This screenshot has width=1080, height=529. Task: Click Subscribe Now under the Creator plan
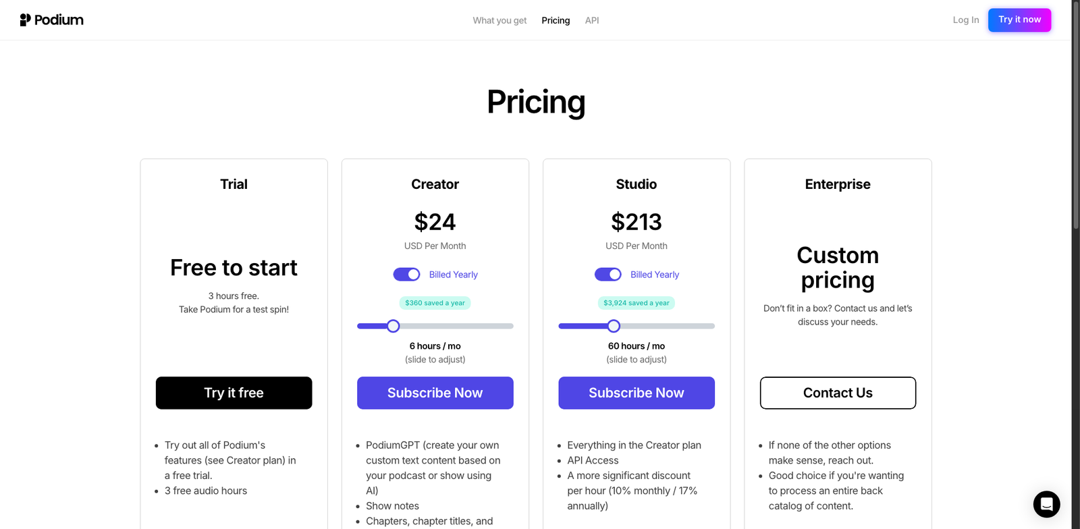tap(435, 393)
